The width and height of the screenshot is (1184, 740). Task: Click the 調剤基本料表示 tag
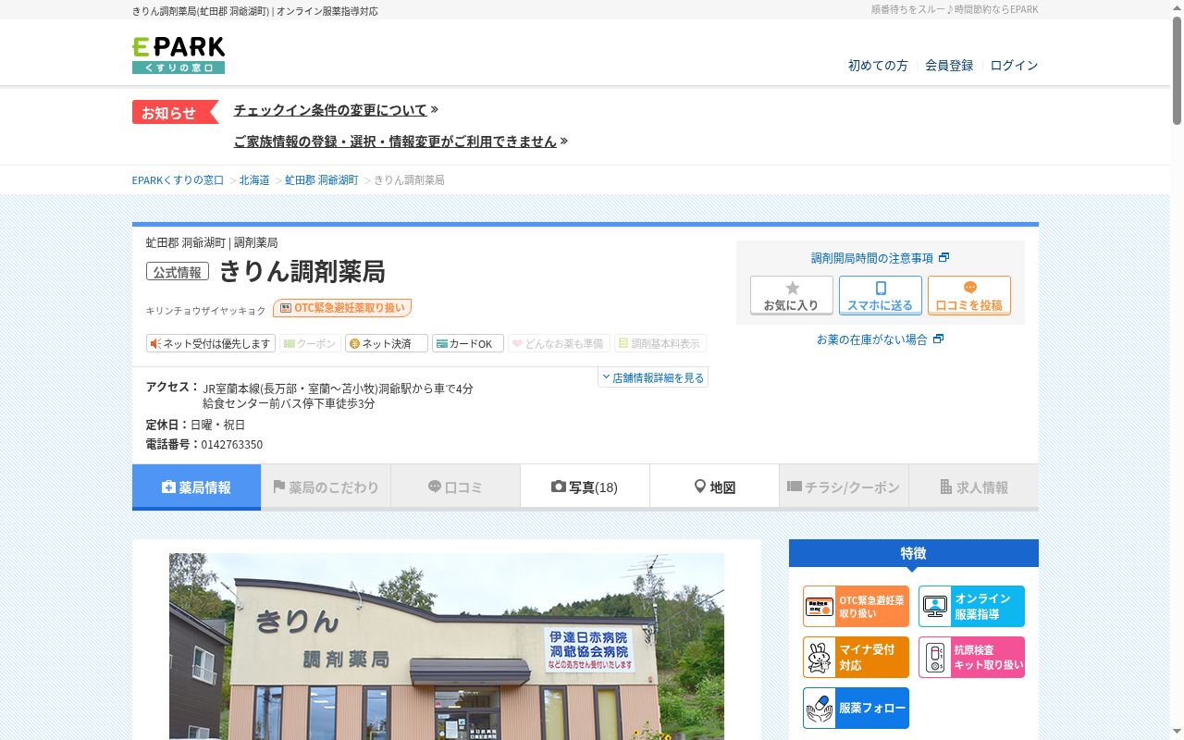click(660, 344)
